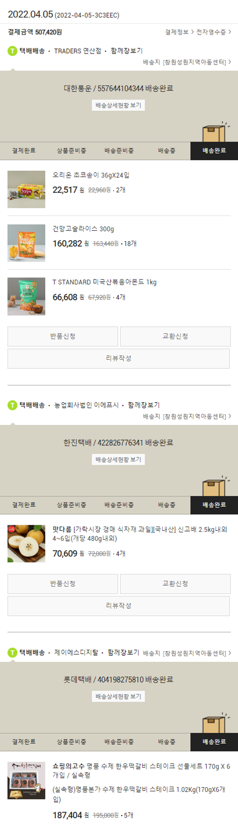The image size is (238, 825).
Task: Select 배송완료 step in the first status bar
Action: pyautogui.click(x=214, y=151)
